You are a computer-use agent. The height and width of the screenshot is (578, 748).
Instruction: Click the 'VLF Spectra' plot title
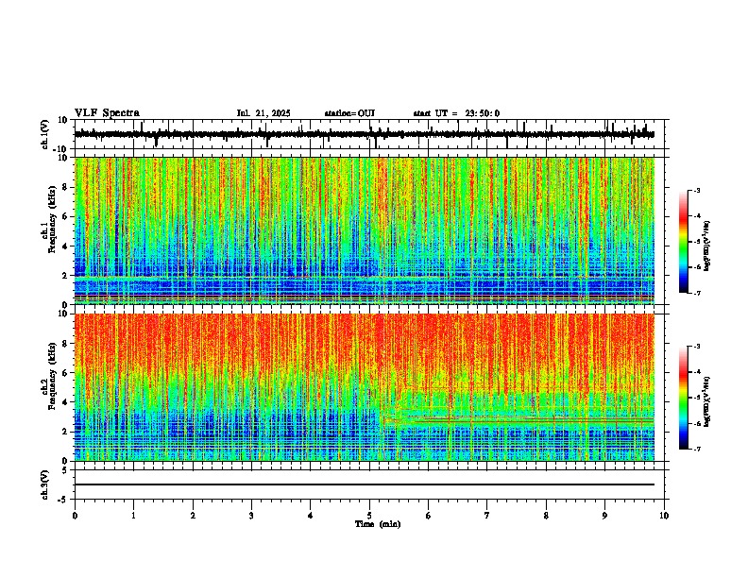[107, 113]
